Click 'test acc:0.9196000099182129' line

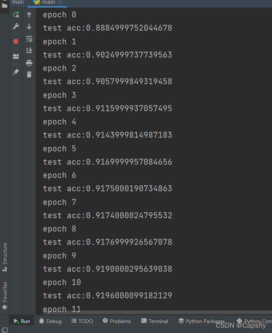point(107,296)
